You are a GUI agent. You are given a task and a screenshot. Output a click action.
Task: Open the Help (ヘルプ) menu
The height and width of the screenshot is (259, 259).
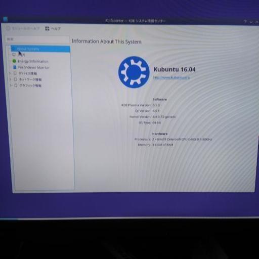click(53, 28)
